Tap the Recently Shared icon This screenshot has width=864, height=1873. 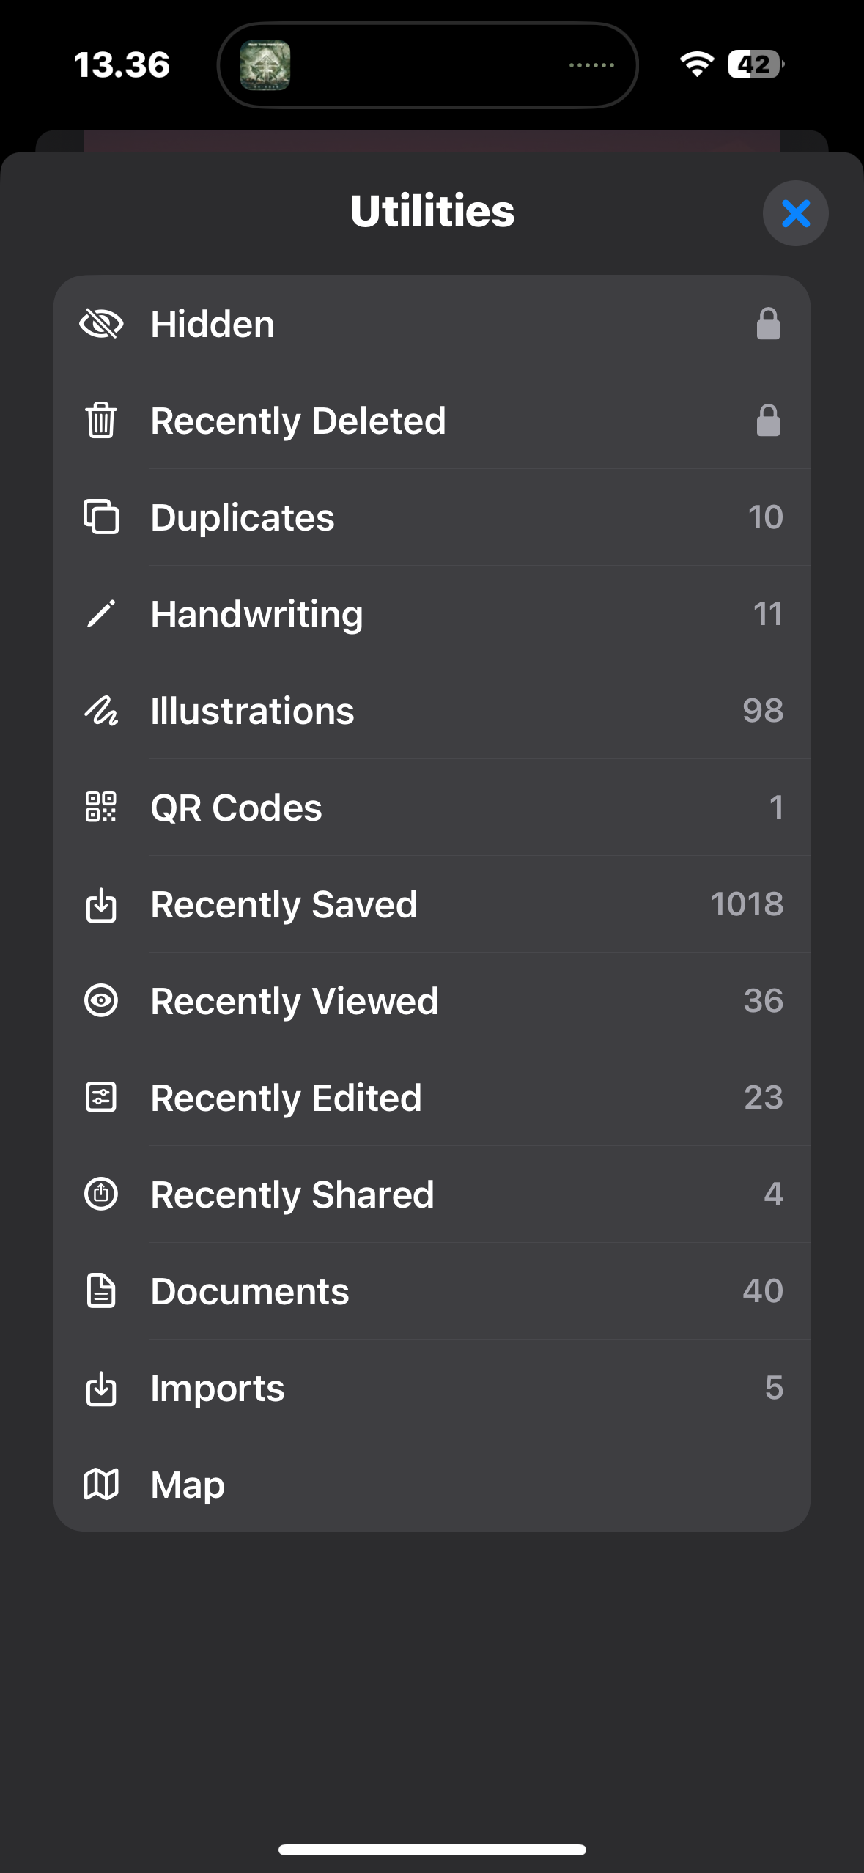coord(101,1194)
